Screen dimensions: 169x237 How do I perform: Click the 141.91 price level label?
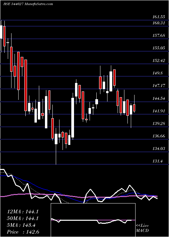(159, 111)
